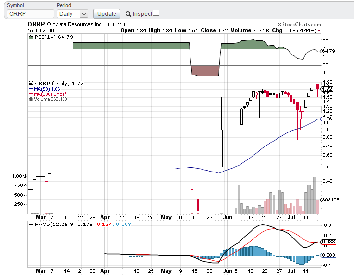Screen dimensions: 354x278
Task: Click the red down arrow next to Chg
Action: [x=319, y=31]
